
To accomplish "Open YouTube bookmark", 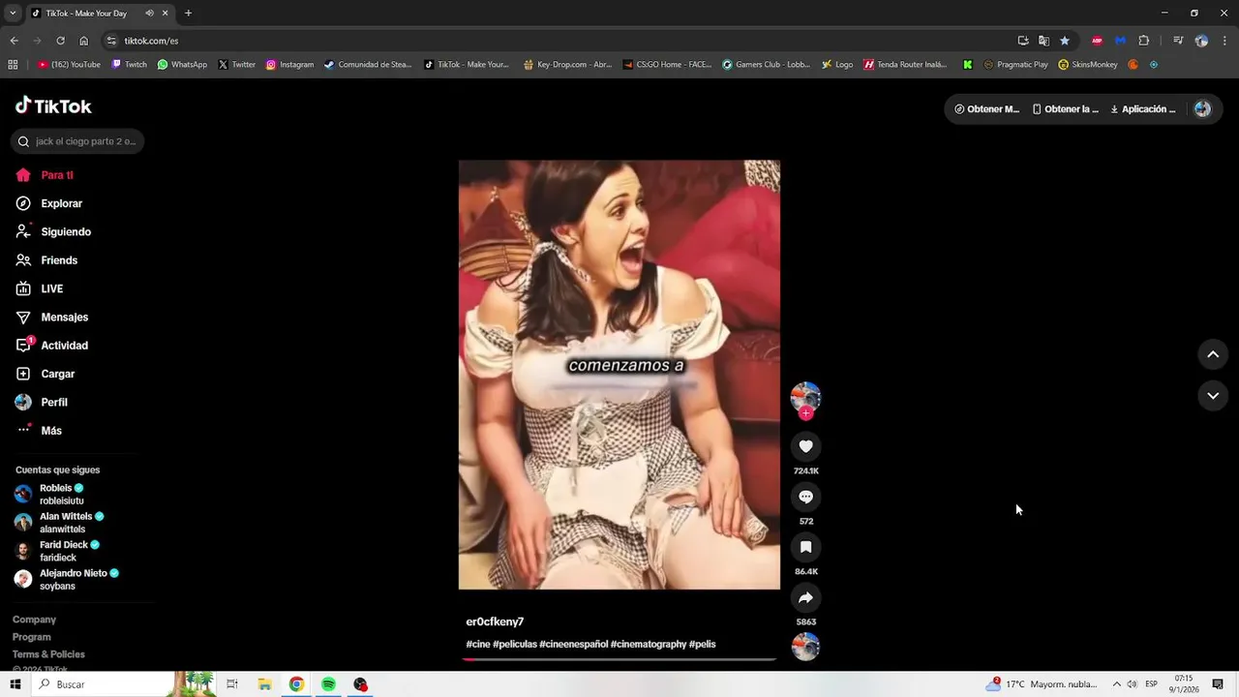I will 69,65.
